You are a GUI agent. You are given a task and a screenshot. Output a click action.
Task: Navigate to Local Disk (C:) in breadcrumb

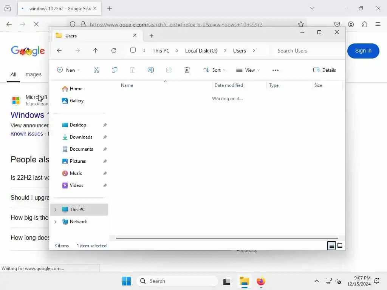point(201,51)
